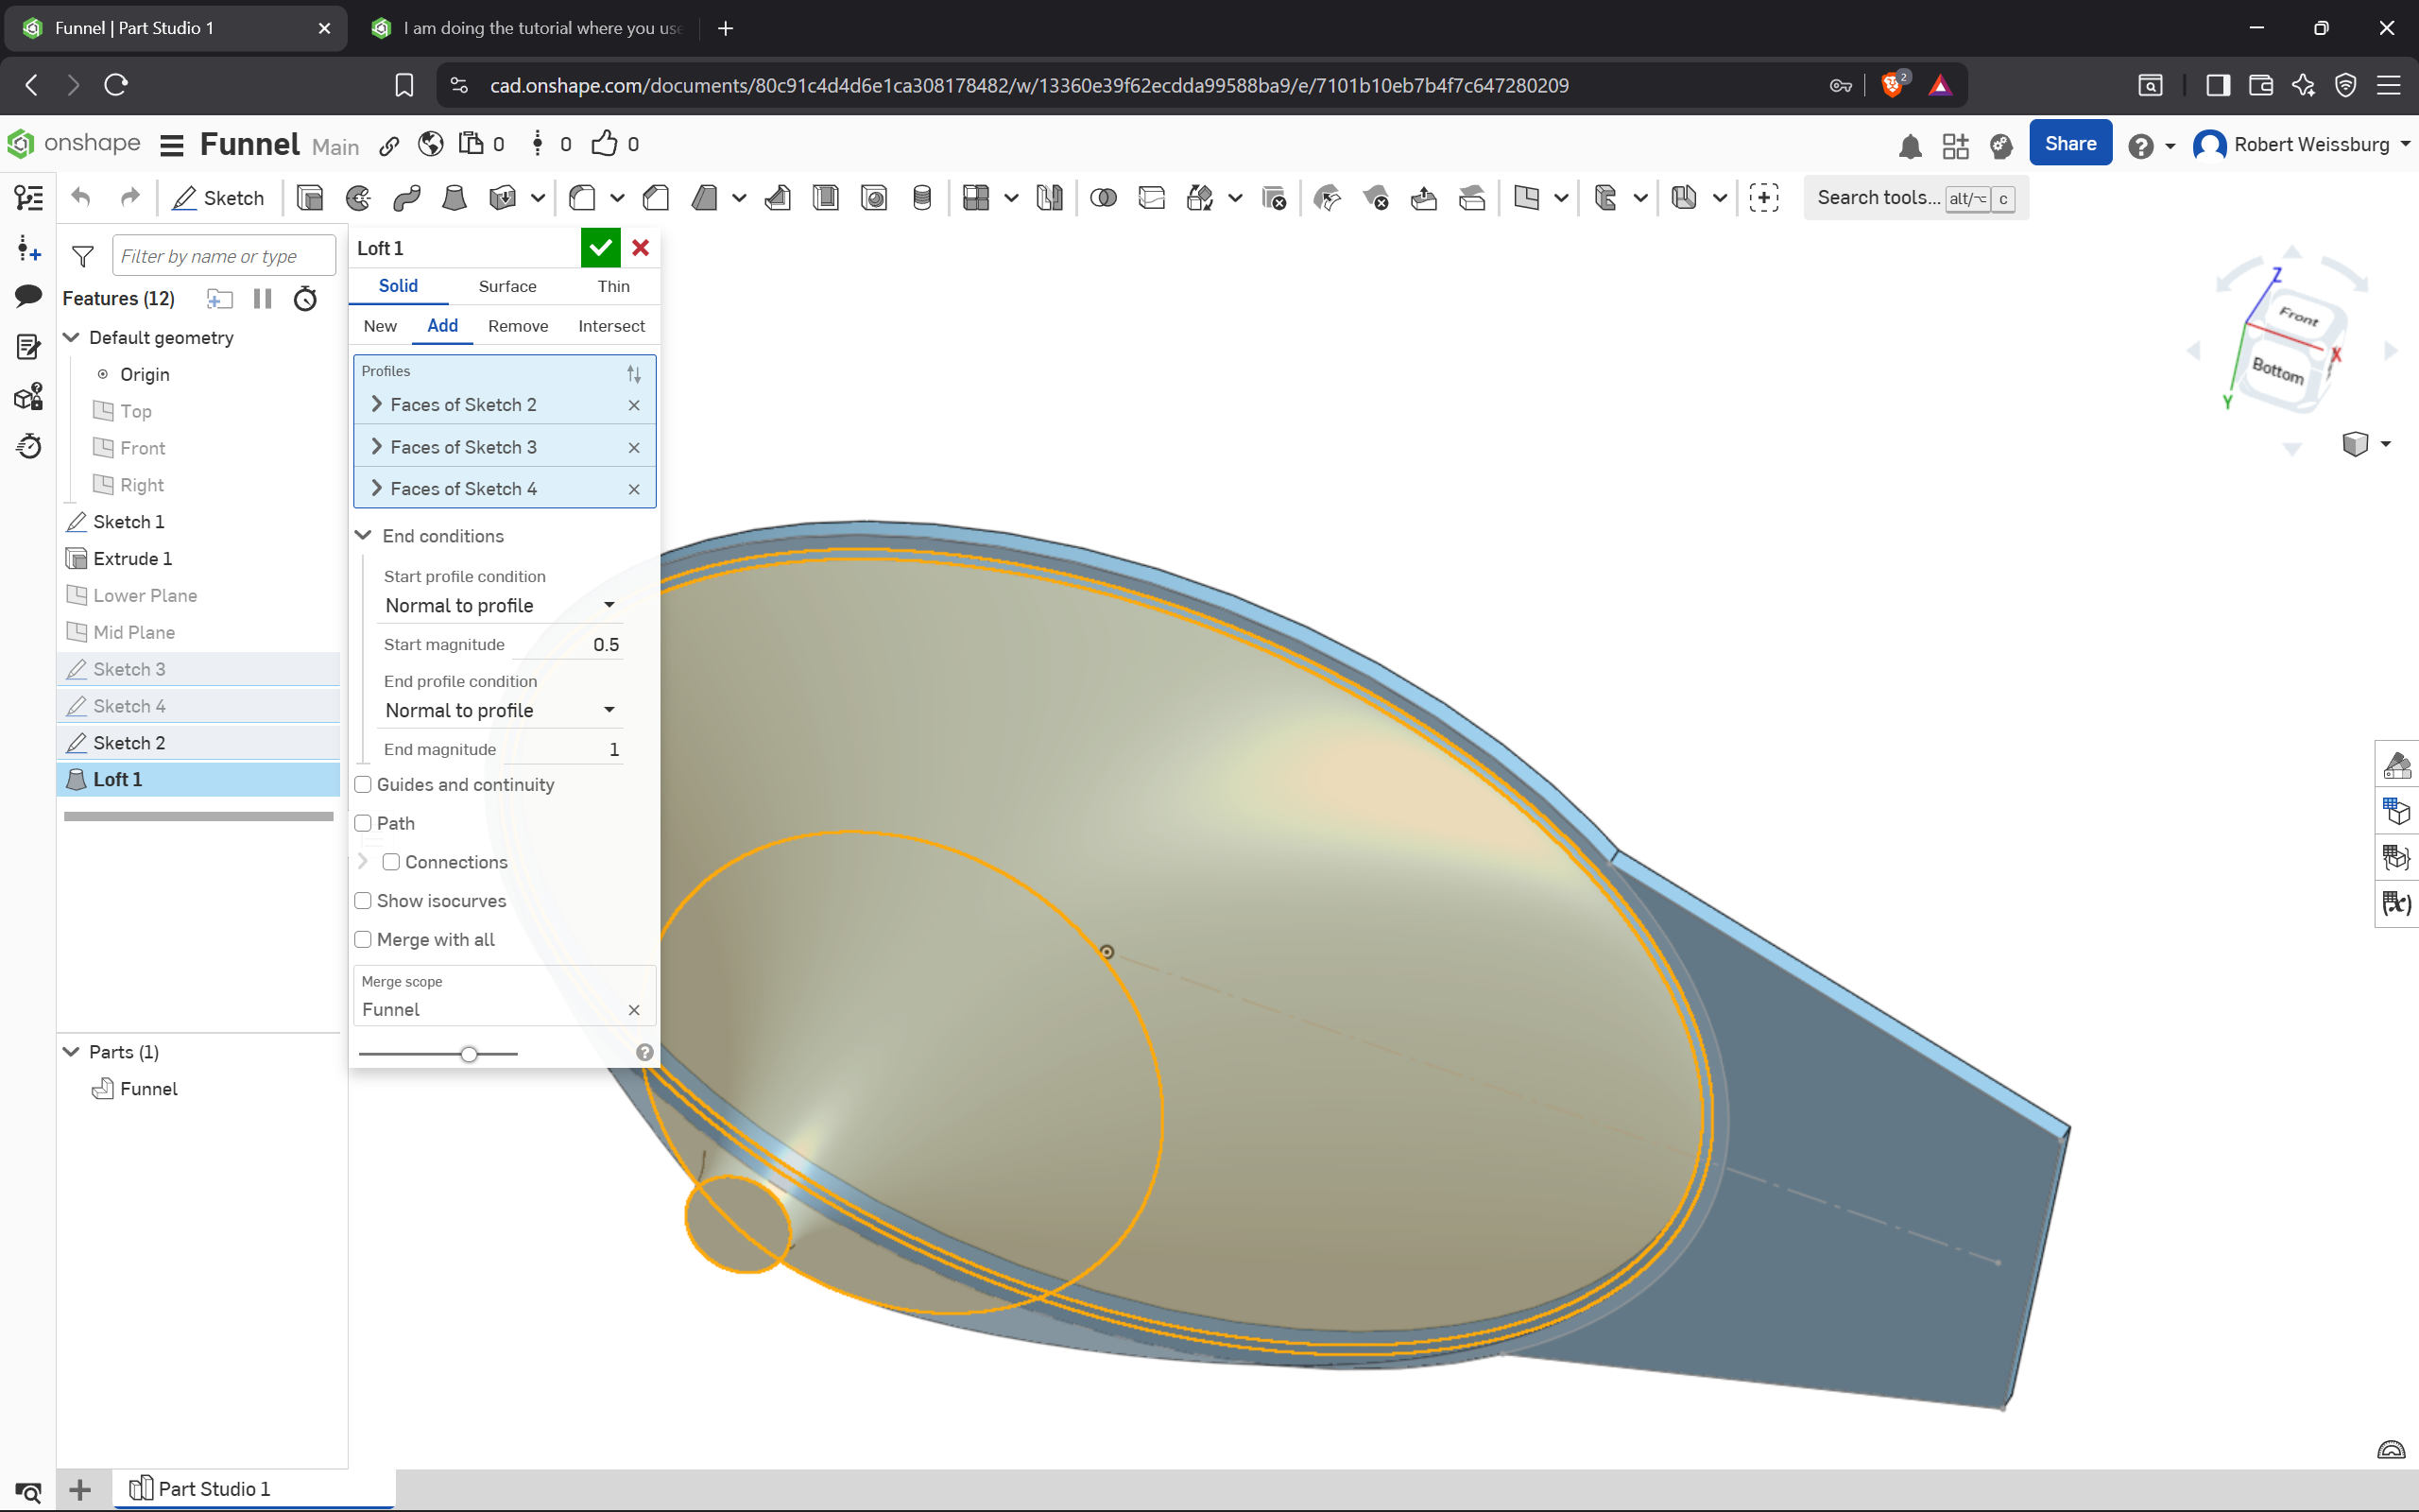The image size is (2419, 1512).
Task: Click the Sketch toolbar button
Action: click(219, 198)
